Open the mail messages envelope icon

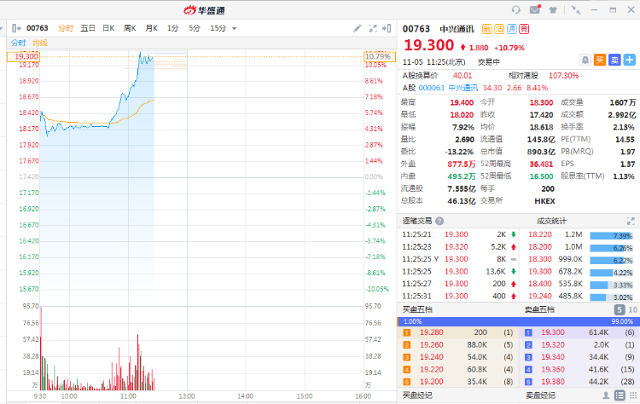[x=535, y=9]
